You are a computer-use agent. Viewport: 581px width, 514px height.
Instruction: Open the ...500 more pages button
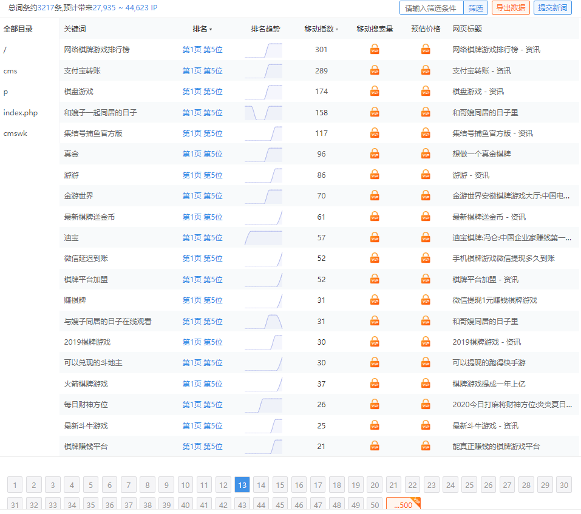pyautogui.click(x=403, y=505)
